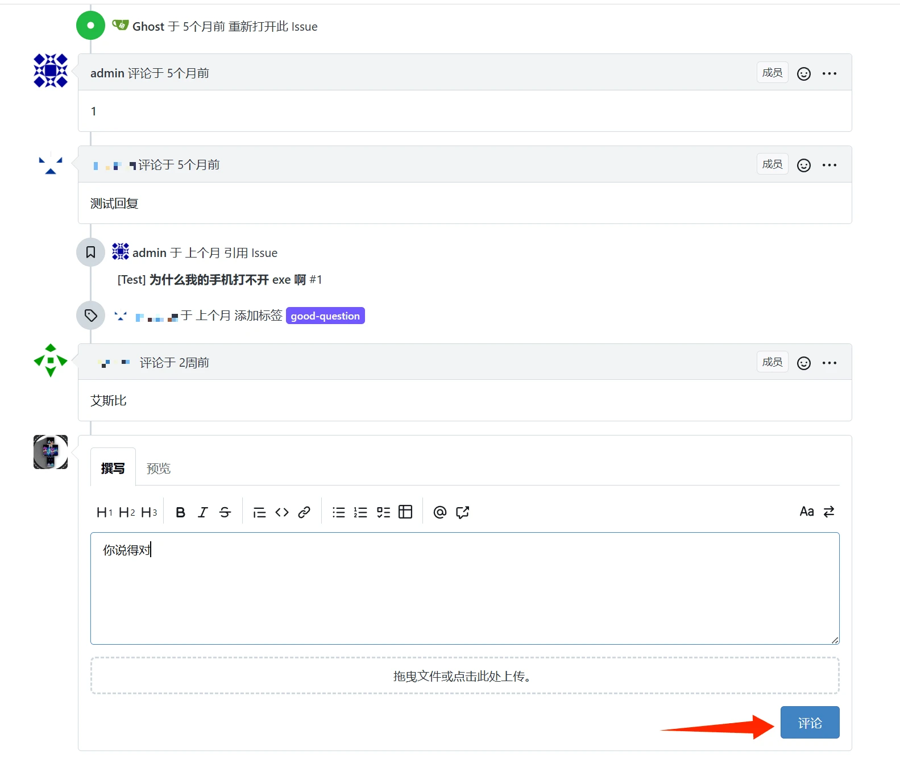This screenshot has width=900, height=763.
Task: Insert H1 heading in editor toolbar
Action: click(x=105, y=512)
